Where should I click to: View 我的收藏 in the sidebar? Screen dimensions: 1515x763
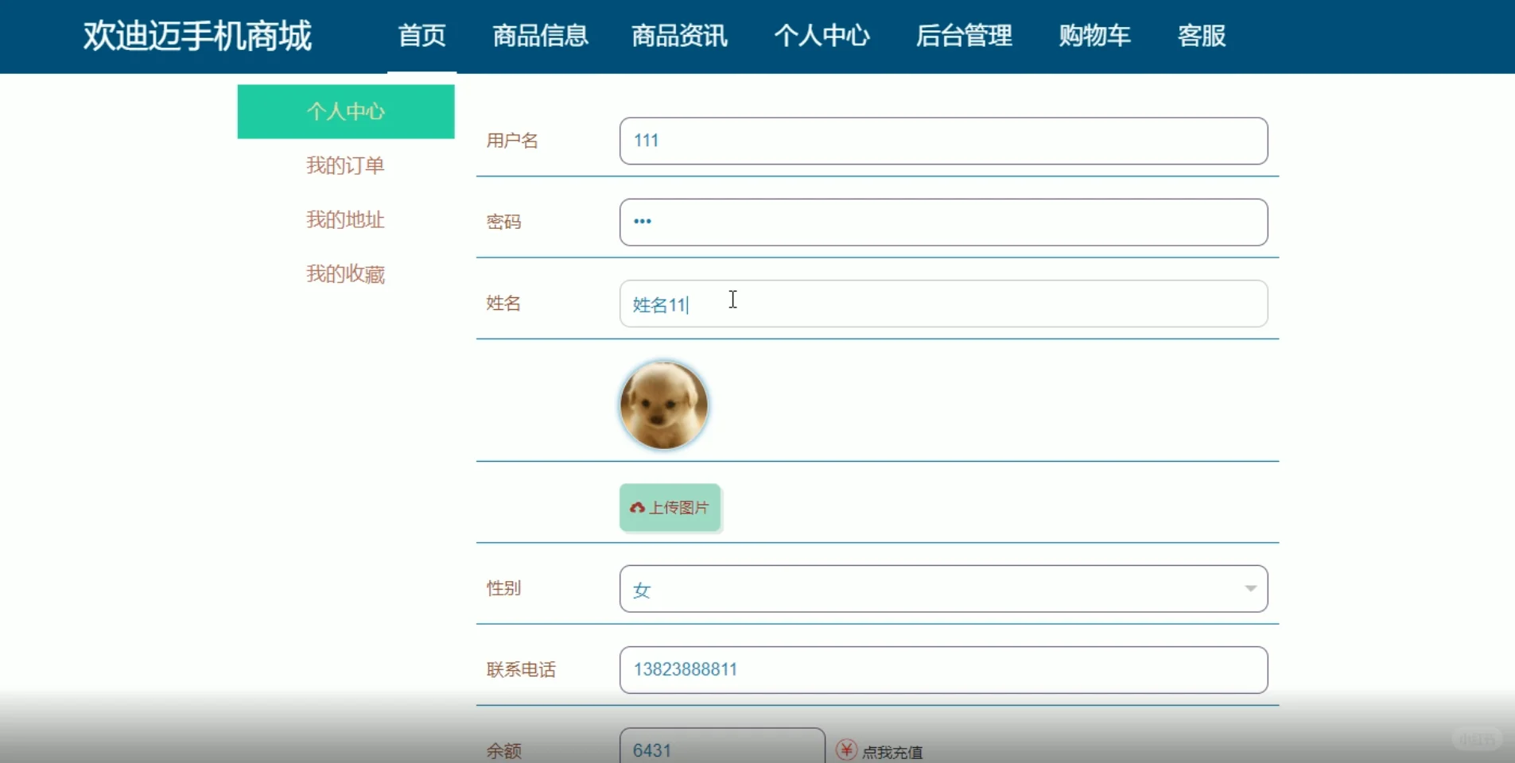pyautogui.click(x=345, y=273)
